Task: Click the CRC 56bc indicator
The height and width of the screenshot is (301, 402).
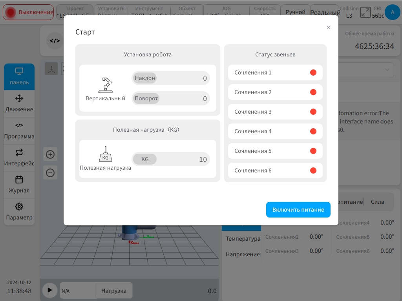Action: point(378,12)
